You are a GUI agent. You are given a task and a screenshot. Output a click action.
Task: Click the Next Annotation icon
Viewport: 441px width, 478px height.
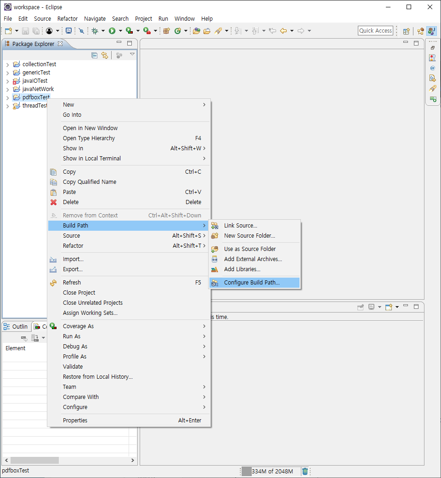click(238, 31)
